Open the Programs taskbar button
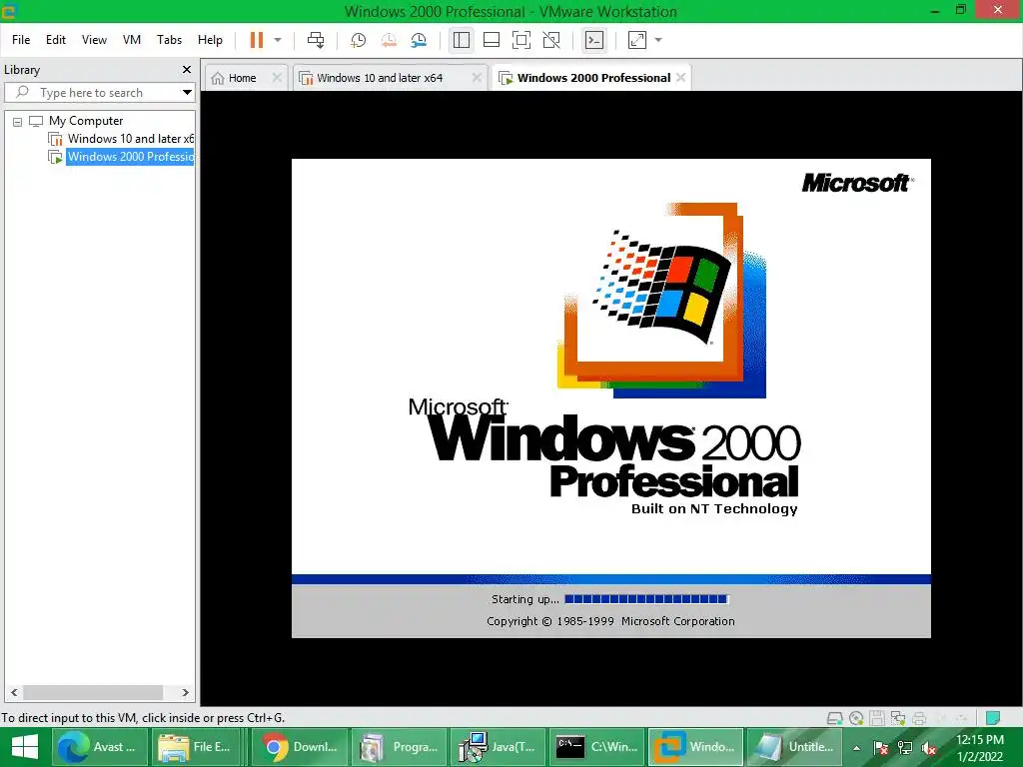Viewport: 1023px width, 767px height. [400, 747]
